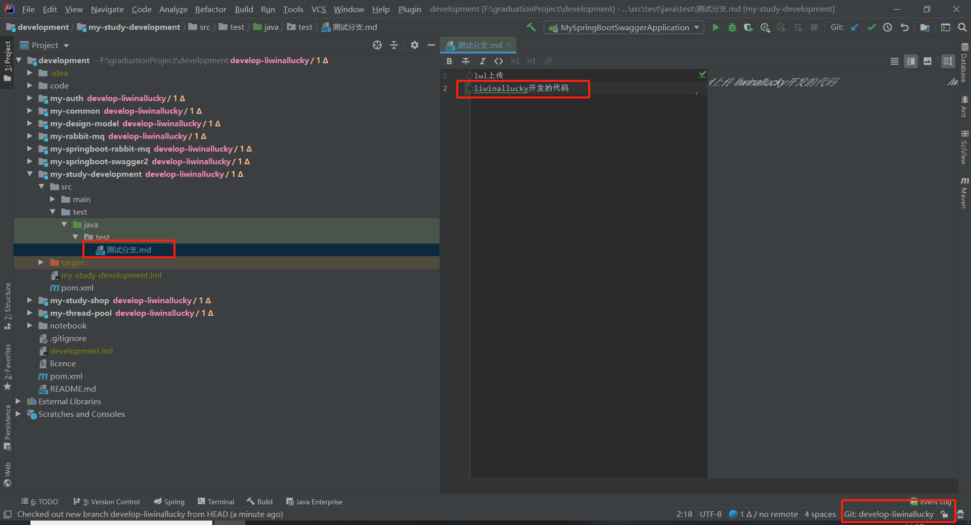Open the Maven tool window
This screenshot has height=525, width=971.
(964, 193)
